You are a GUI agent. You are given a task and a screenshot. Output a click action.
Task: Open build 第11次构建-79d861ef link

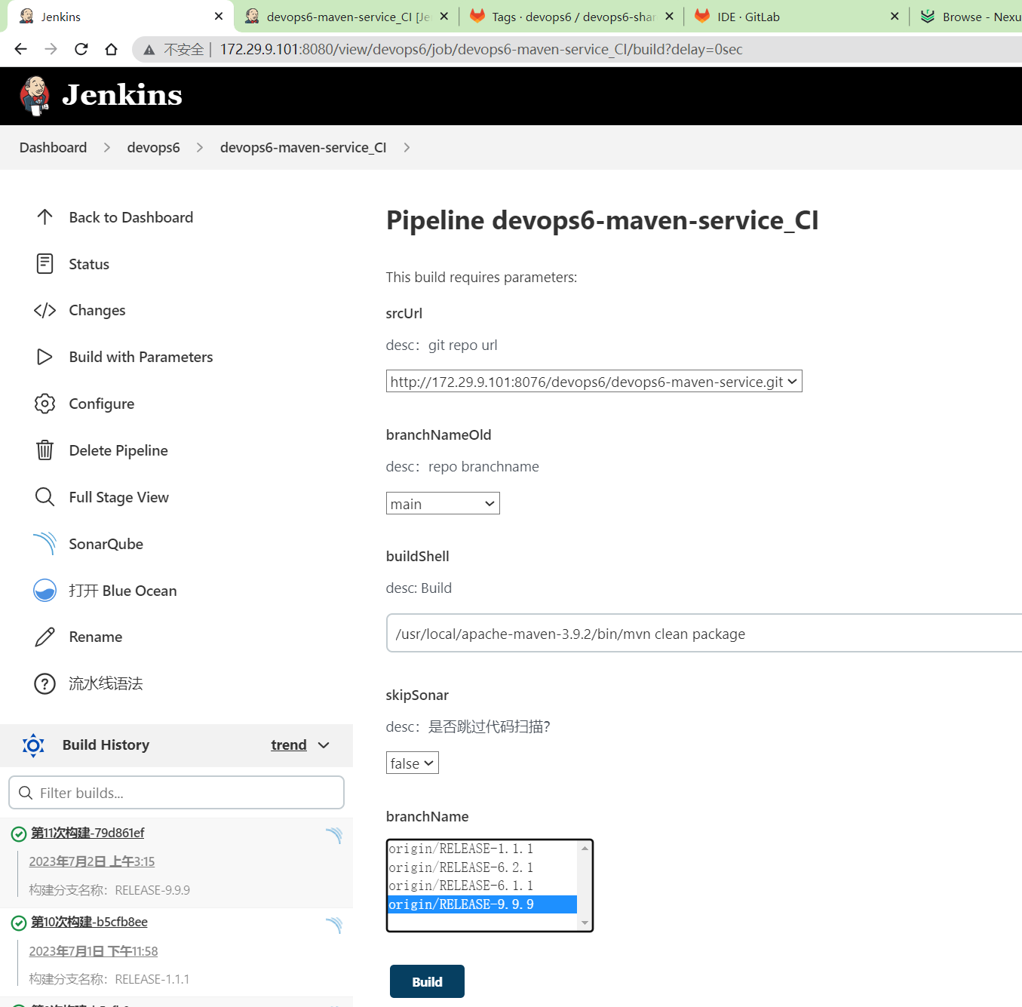pyautogui.click(x=87, y=833)
